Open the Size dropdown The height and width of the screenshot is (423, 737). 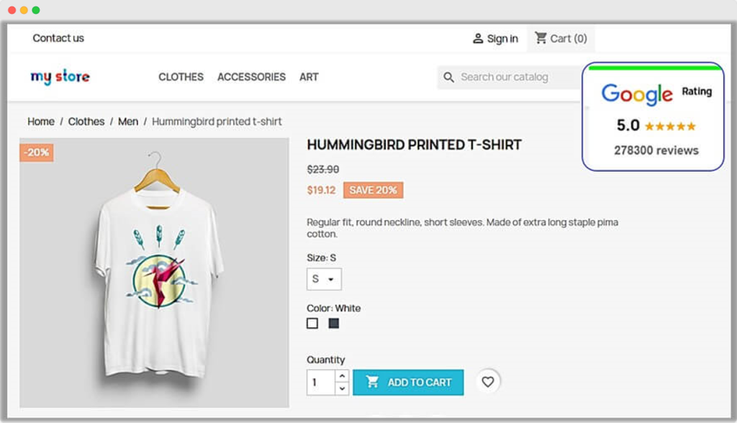coord(324,279)
